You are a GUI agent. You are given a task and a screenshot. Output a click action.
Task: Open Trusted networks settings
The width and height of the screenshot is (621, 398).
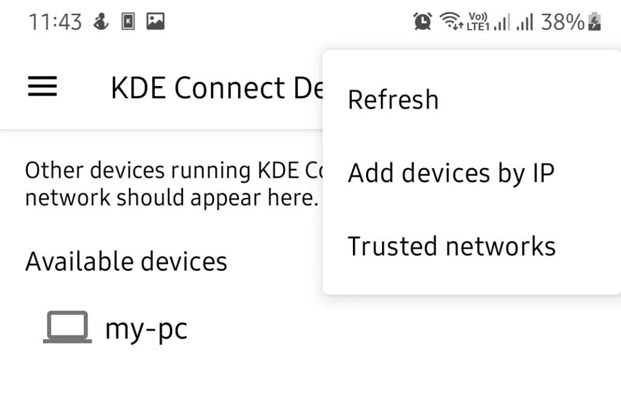pyautogui.click(x=452, y=246)
